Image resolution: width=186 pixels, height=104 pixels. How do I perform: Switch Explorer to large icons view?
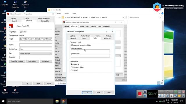(x=162, y=83)
